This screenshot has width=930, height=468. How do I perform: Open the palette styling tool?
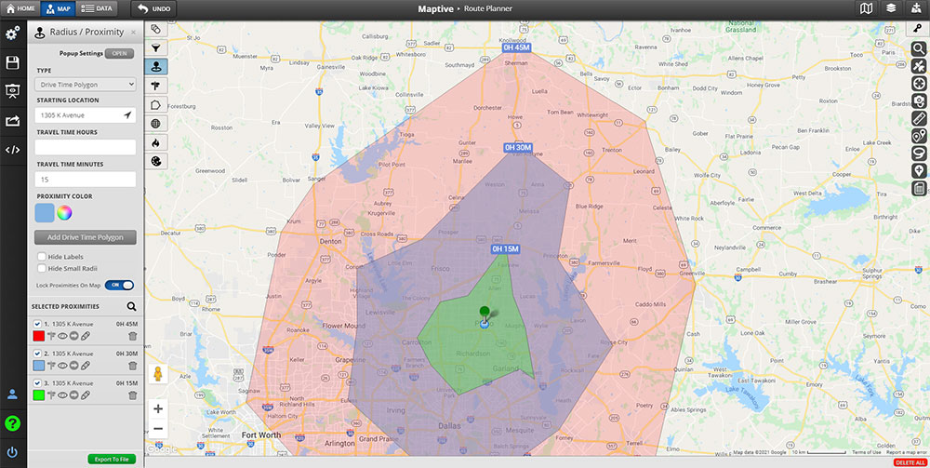point(156,161)
